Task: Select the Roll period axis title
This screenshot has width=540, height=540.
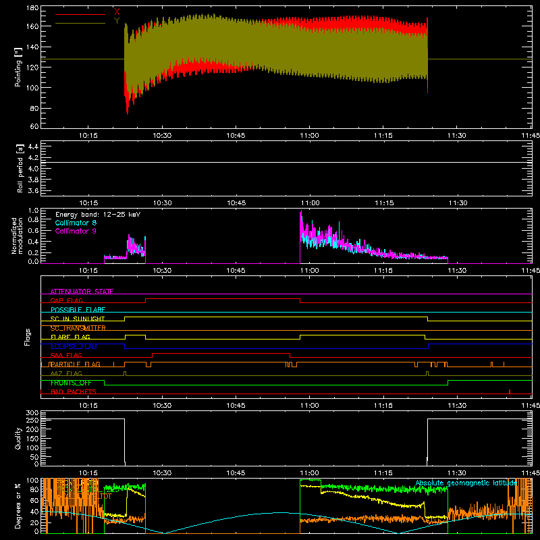Action: tap(20, 168)
